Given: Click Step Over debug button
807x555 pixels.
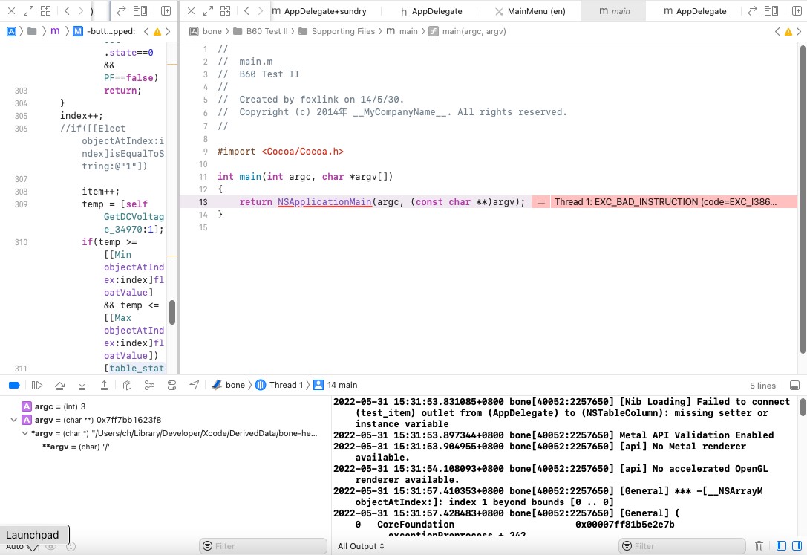Looking at the screenshot, I should 59,385.
